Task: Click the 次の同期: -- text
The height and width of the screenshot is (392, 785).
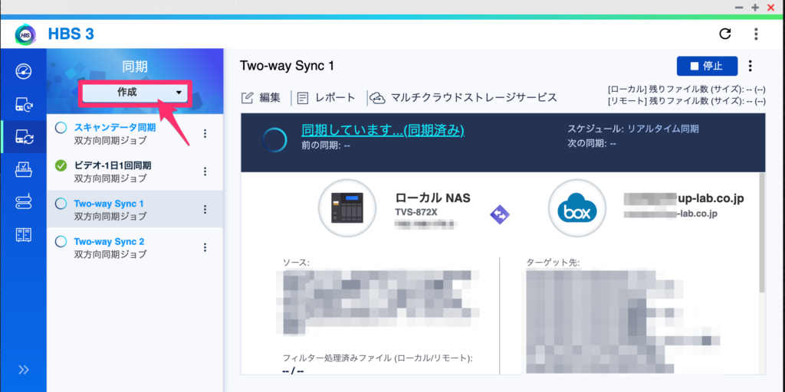Action: 591,143
